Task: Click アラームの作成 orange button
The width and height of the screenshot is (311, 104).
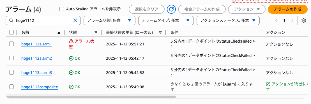Action: [x=287, y=9]
